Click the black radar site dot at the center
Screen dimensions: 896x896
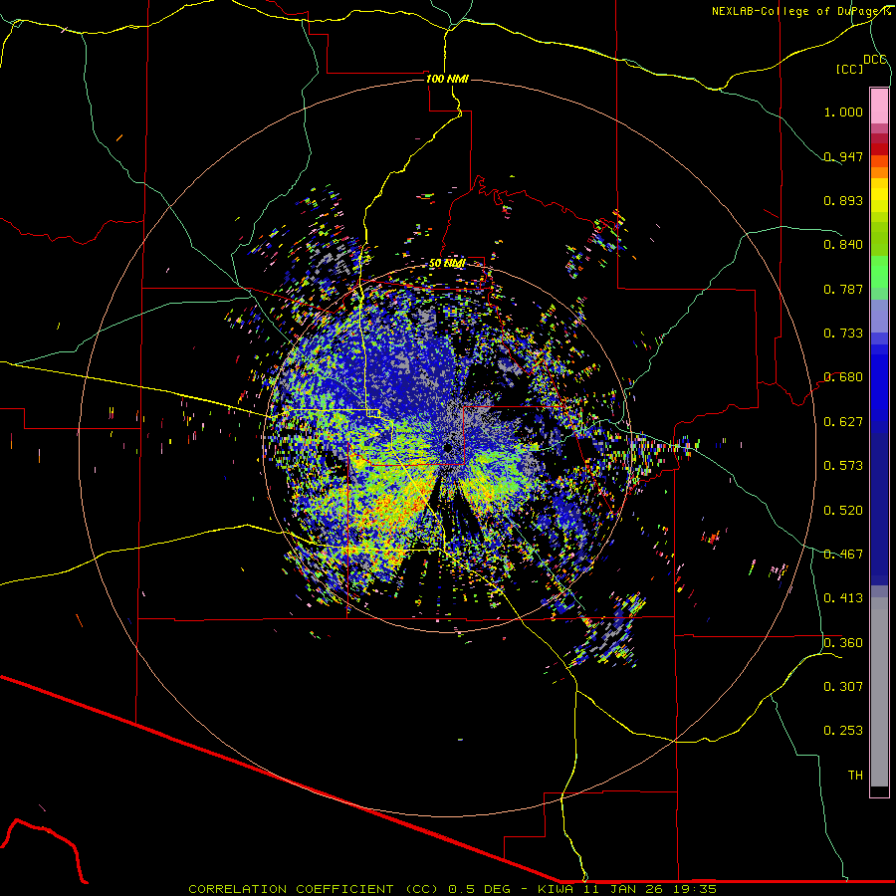click(447, 448)
